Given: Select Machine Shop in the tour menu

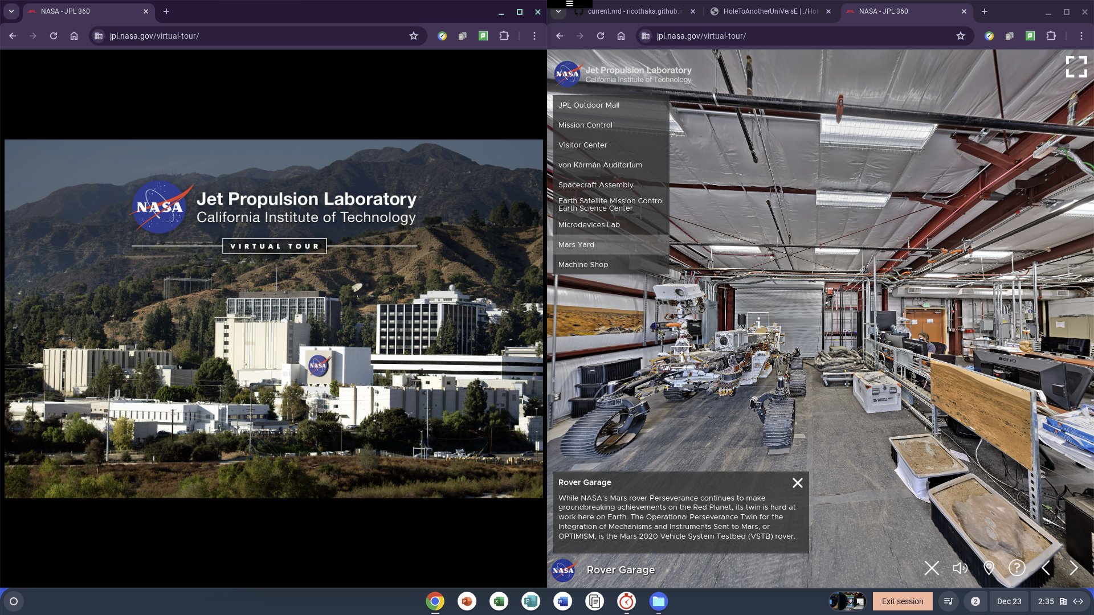Looking at the screenshot, I should coord(611,265).
